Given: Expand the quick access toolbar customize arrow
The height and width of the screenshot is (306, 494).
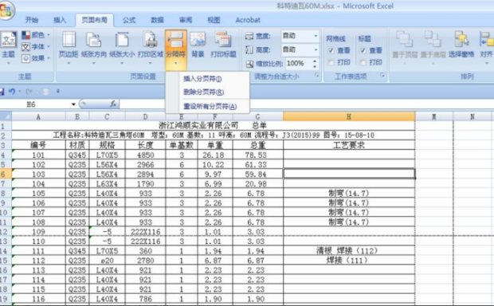Looking at the screenshot, I should (58, 92).
